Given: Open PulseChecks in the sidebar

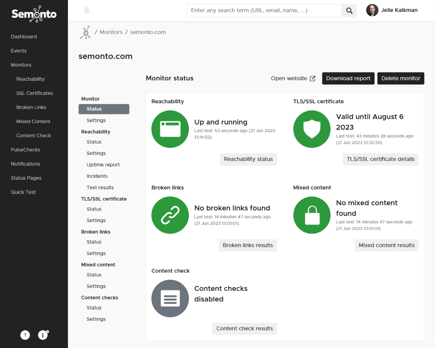Looking at the screenshot, I should click(26, 150).
